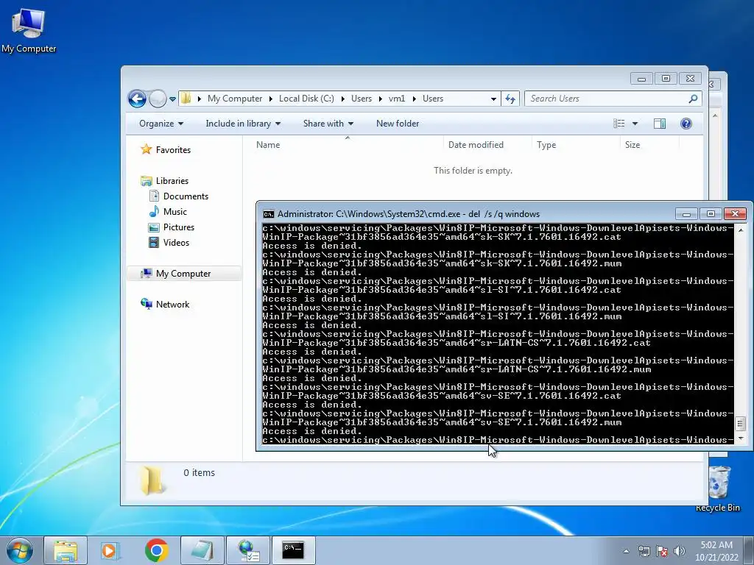Click the Favorites star icon

(x=147, y=149)
